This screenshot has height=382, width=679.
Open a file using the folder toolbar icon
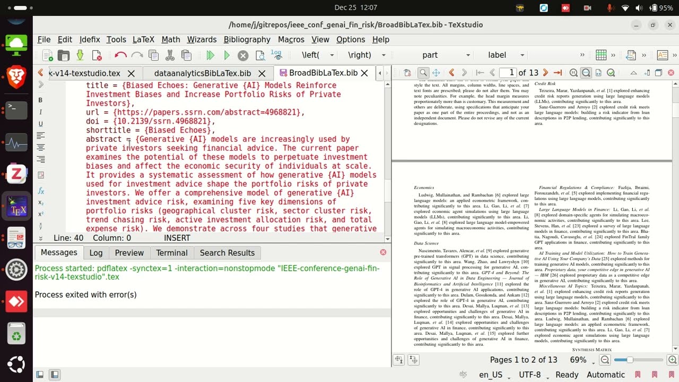pos(64,55)
